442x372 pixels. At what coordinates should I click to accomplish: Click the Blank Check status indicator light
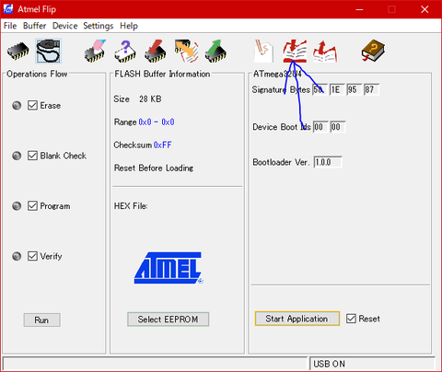pos(17,156)
